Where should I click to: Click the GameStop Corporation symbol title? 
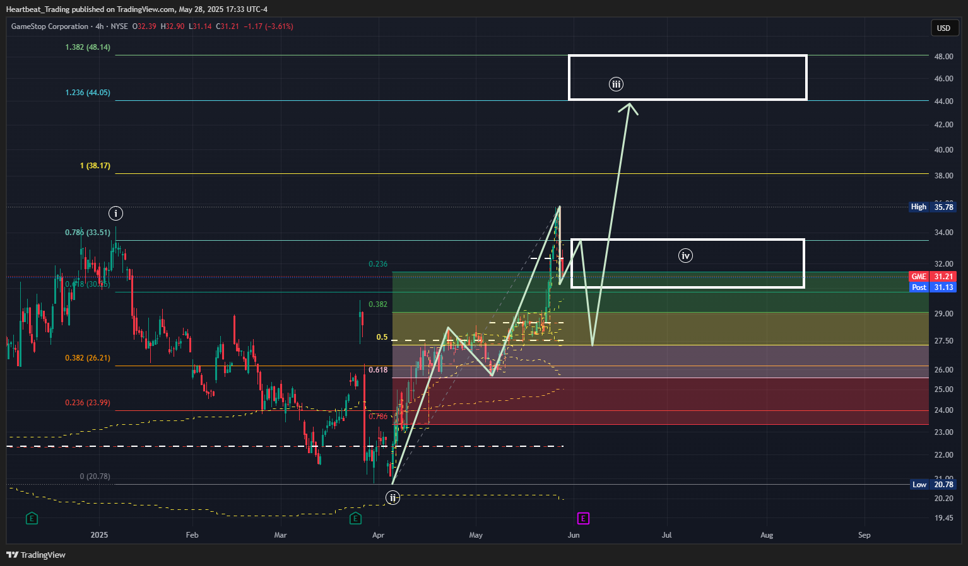coord(50,26)
